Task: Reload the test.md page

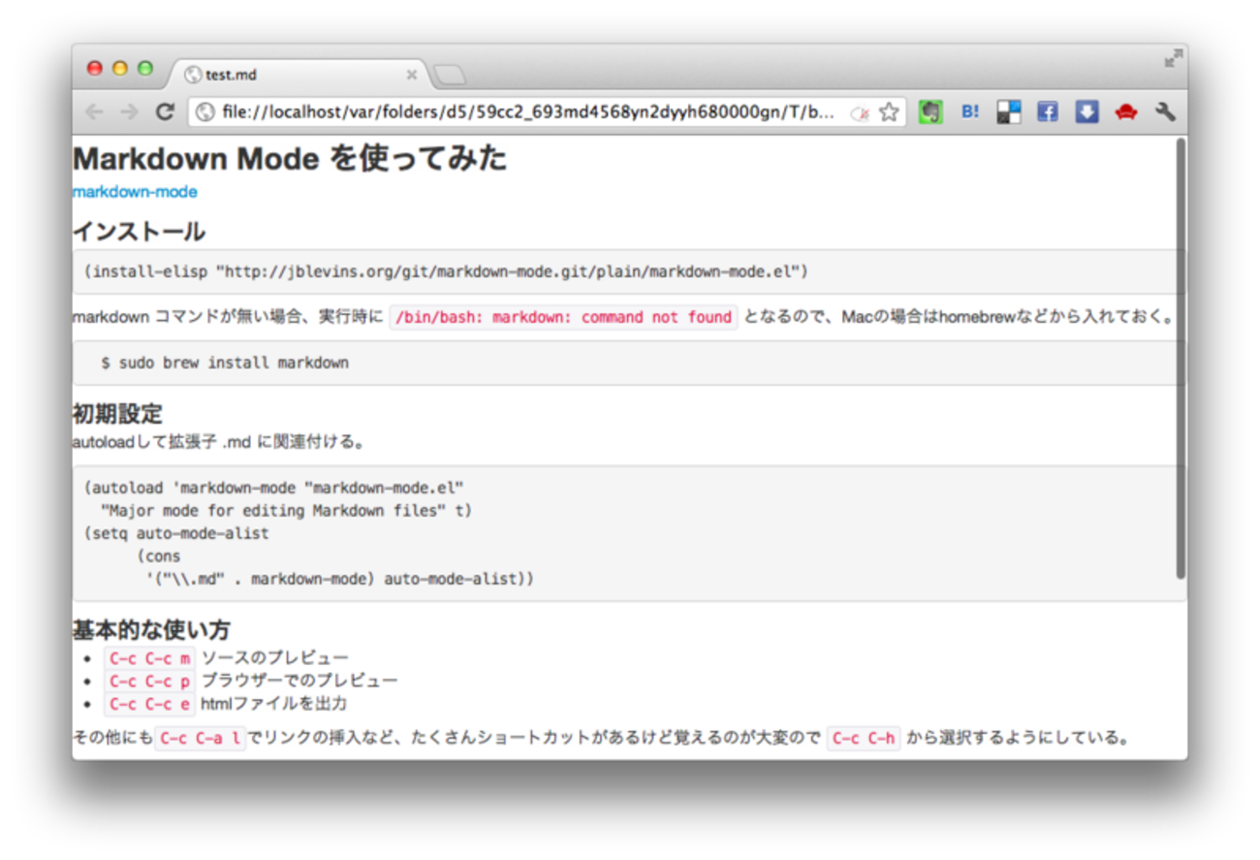Action: [x=165, y=112]
